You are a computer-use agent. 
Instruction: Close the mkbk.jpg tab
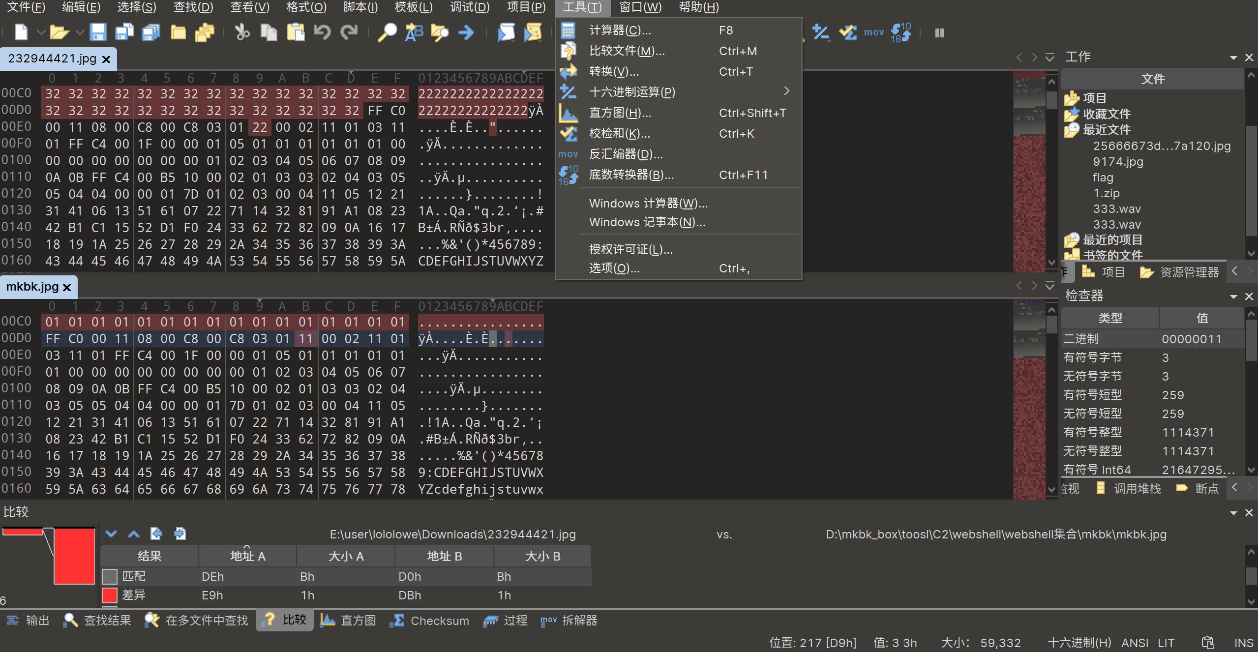coord(67,287)
